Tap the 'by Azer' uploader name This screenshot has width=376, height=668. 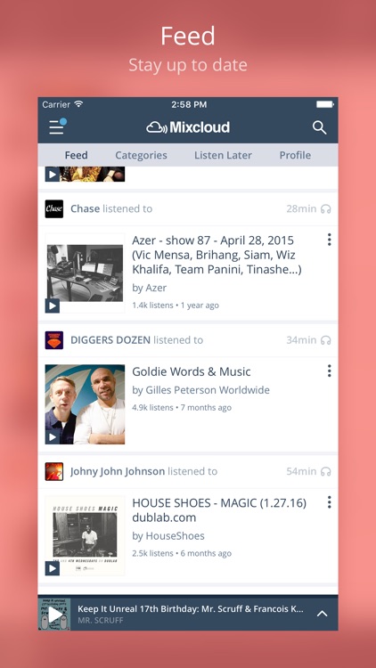[149, 288]
